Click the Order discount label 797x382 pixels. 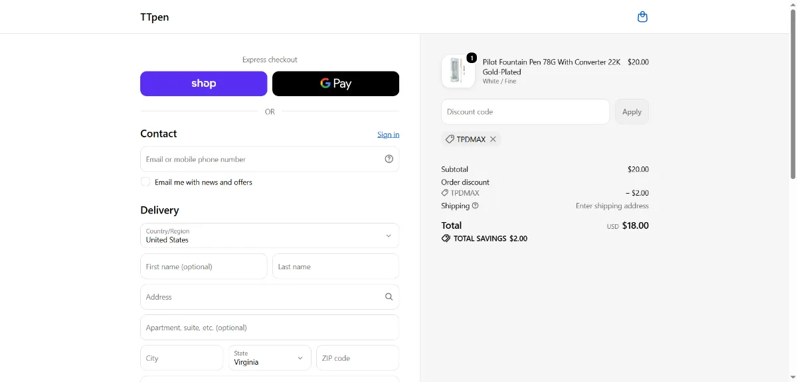466,182
